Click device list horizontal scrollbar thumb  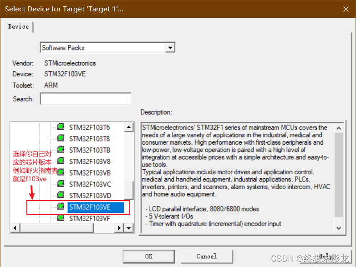57,228
